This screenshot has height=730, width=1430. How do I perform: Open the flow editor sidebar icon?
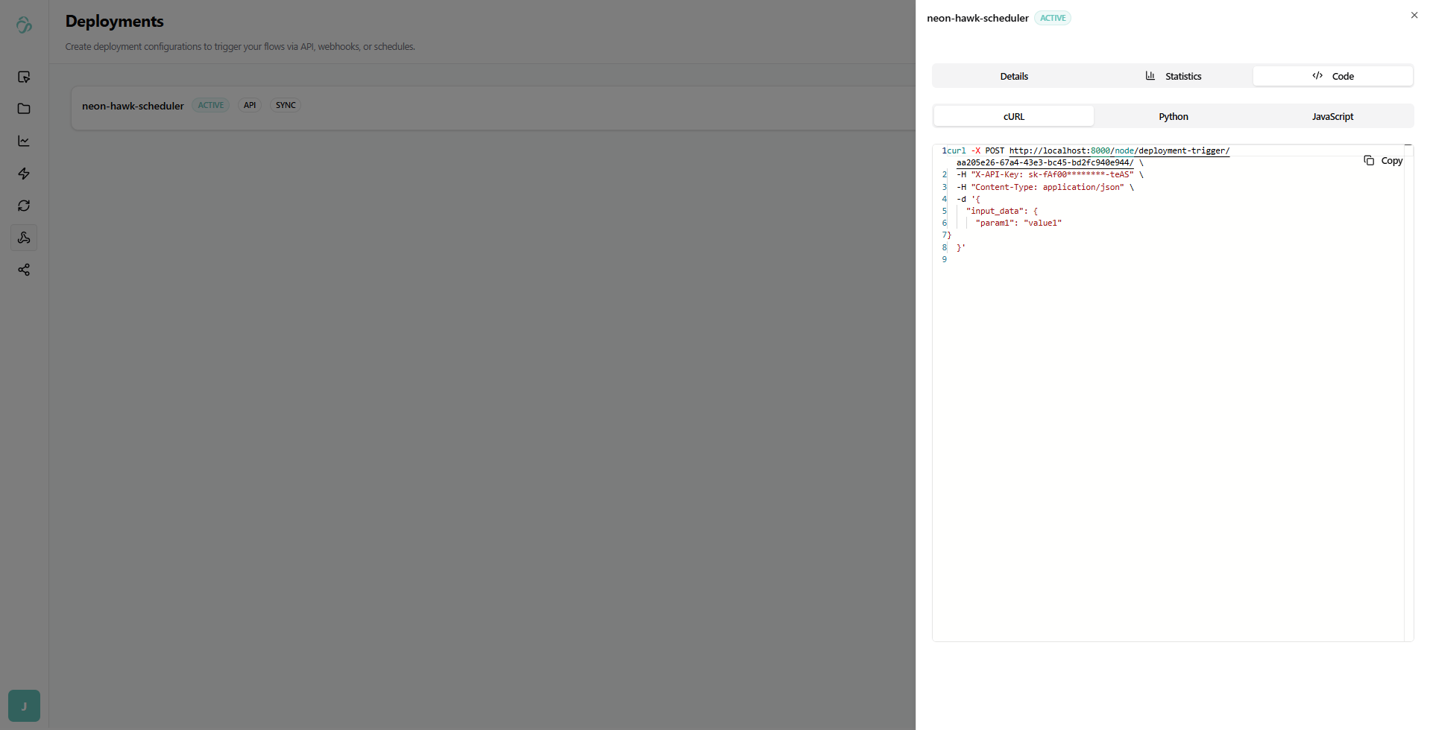point(24,77)
